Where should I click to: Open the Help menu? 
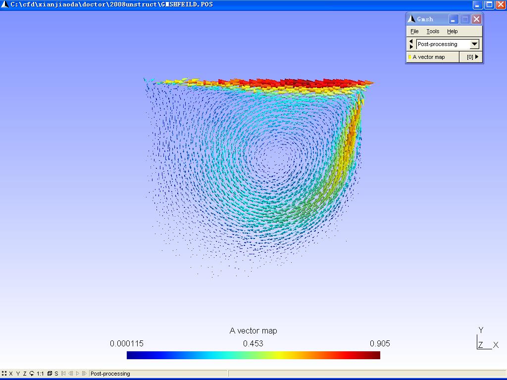452,31
